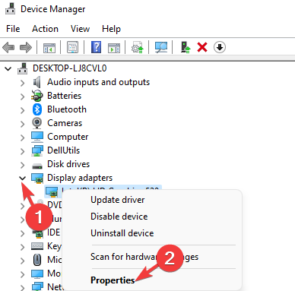The height and width of the screenshot is (291, 295).
Task: Select the DESKTOP-LJ8CVL0 root label
Action: click(70, 68)
